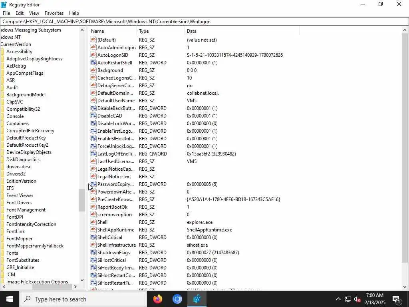Select the CorruptedFileRecovery key
This screenshot has height=307, width=409.
click(30, 131)
